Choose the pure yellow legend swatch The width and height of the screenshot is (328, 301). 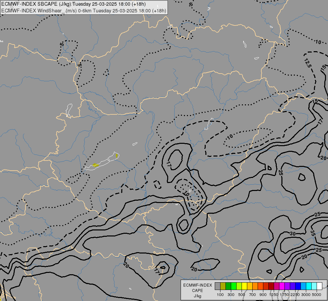click(244, 286)
